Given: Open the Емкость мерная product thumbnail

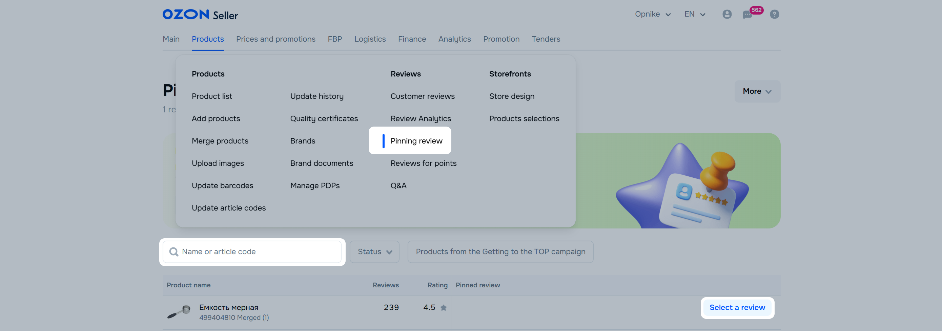Looking at the screenshot, I should pyautogui.click(x=179, y=312).
